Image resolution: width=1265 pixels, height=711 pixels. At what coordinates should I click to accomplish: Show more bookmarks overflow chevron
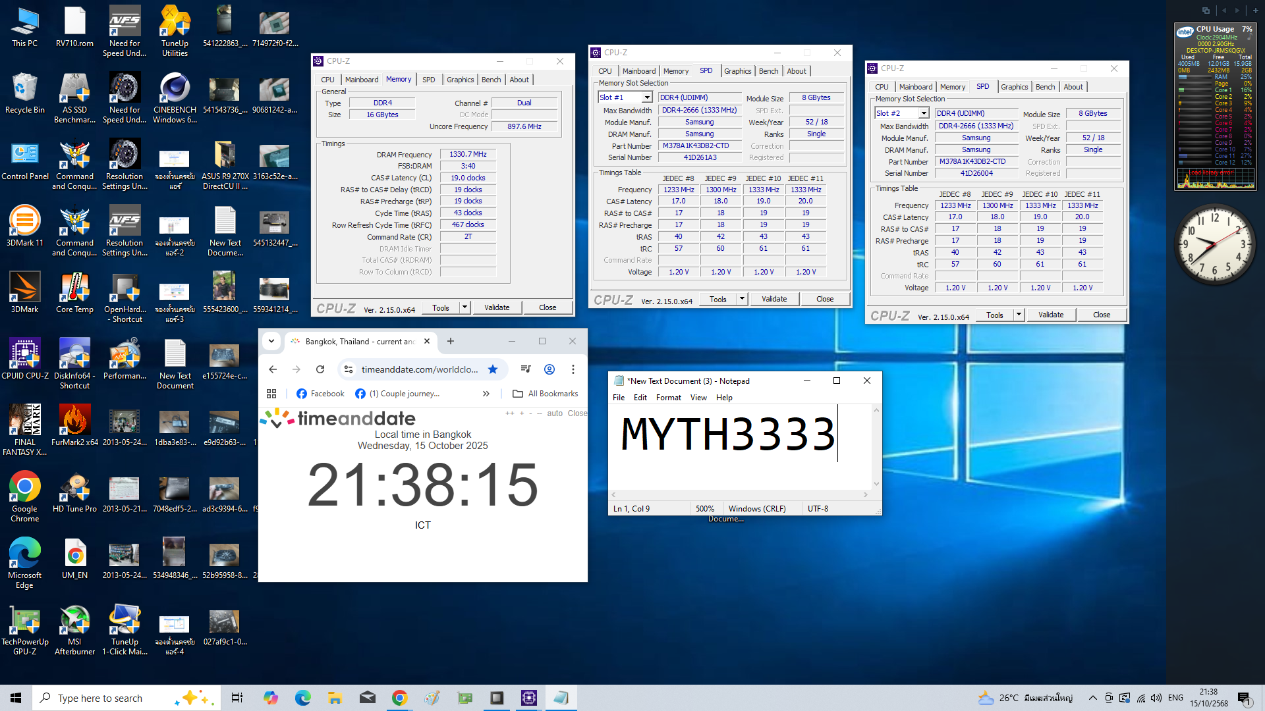[486, 394]
